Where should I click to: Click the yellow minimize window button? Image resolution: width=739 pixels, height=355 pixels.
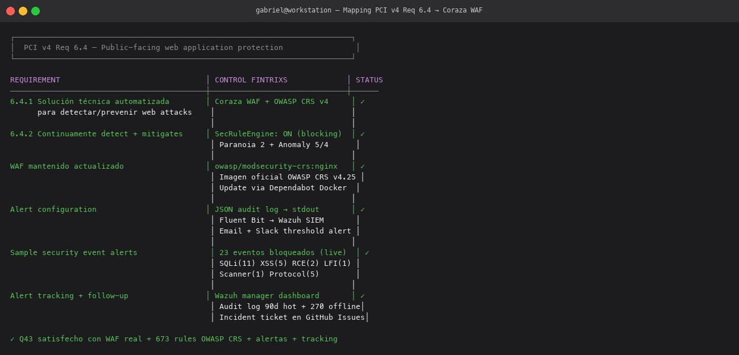[23, 11]
